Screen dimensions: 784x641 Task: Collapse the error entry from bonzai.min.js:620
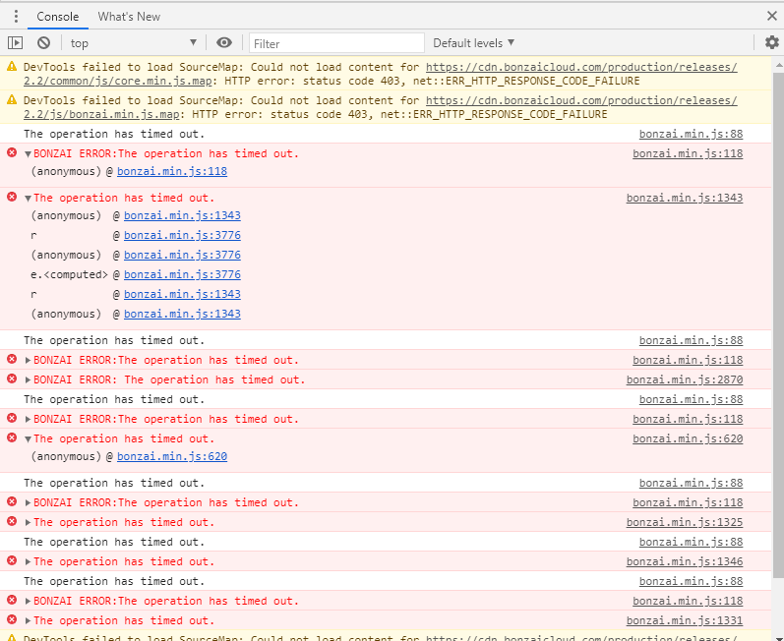click(28, 439)
